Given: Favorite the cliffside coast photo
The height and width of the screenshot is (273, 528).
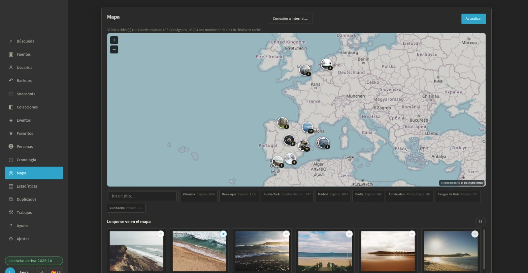Looking at the screenshot, I should (x=160, y=234).
